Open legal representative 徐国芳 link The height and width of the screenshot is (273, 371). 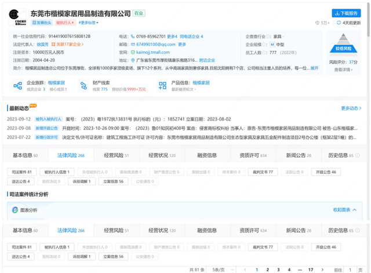[42, 44]
